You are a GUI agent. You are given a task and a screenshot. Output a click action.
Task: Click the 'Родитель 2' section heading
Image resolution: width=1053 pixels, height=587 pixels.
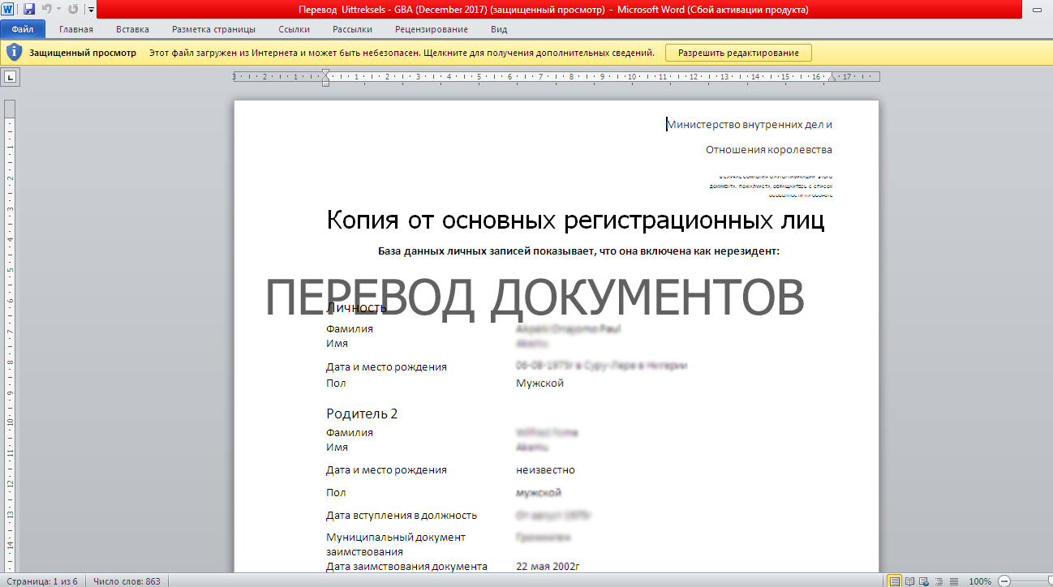pyautogui.click(x=362, y=413)
